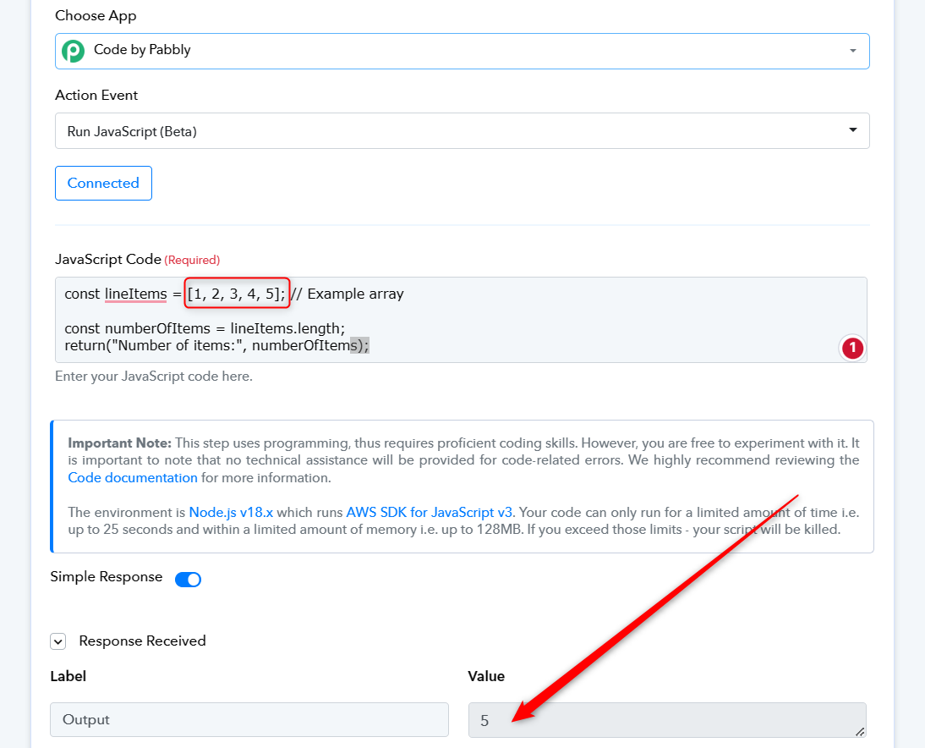Viewport: 925px width, 748px height.
Task: Click the Value field showing 5
Action: [x=667, y=720]
